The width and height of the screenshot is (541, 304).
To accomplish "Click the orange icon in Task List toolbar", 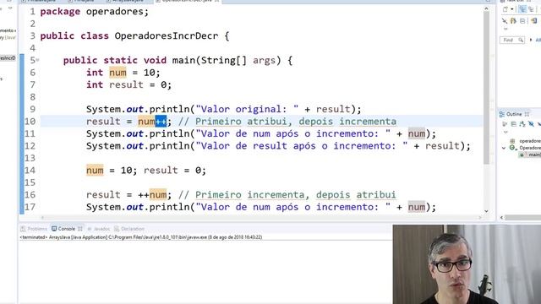I will [x=513, y=21].
